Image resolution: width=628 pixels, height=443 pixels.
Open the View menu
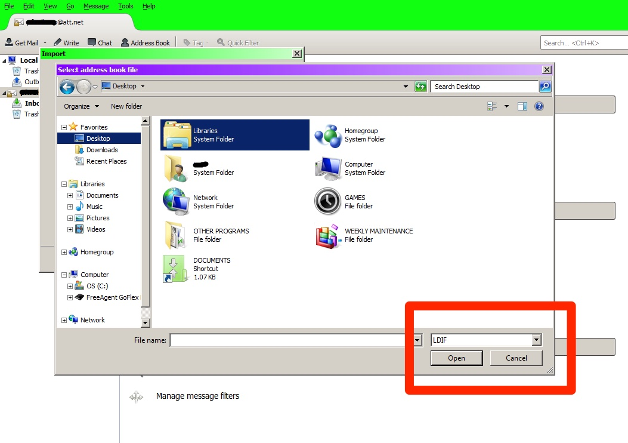click(50, 6)
